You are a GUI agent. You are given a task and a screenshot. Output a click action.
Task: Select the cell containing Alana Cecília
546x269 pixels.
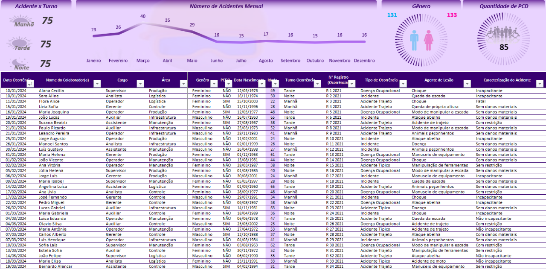tap(51, 91)
